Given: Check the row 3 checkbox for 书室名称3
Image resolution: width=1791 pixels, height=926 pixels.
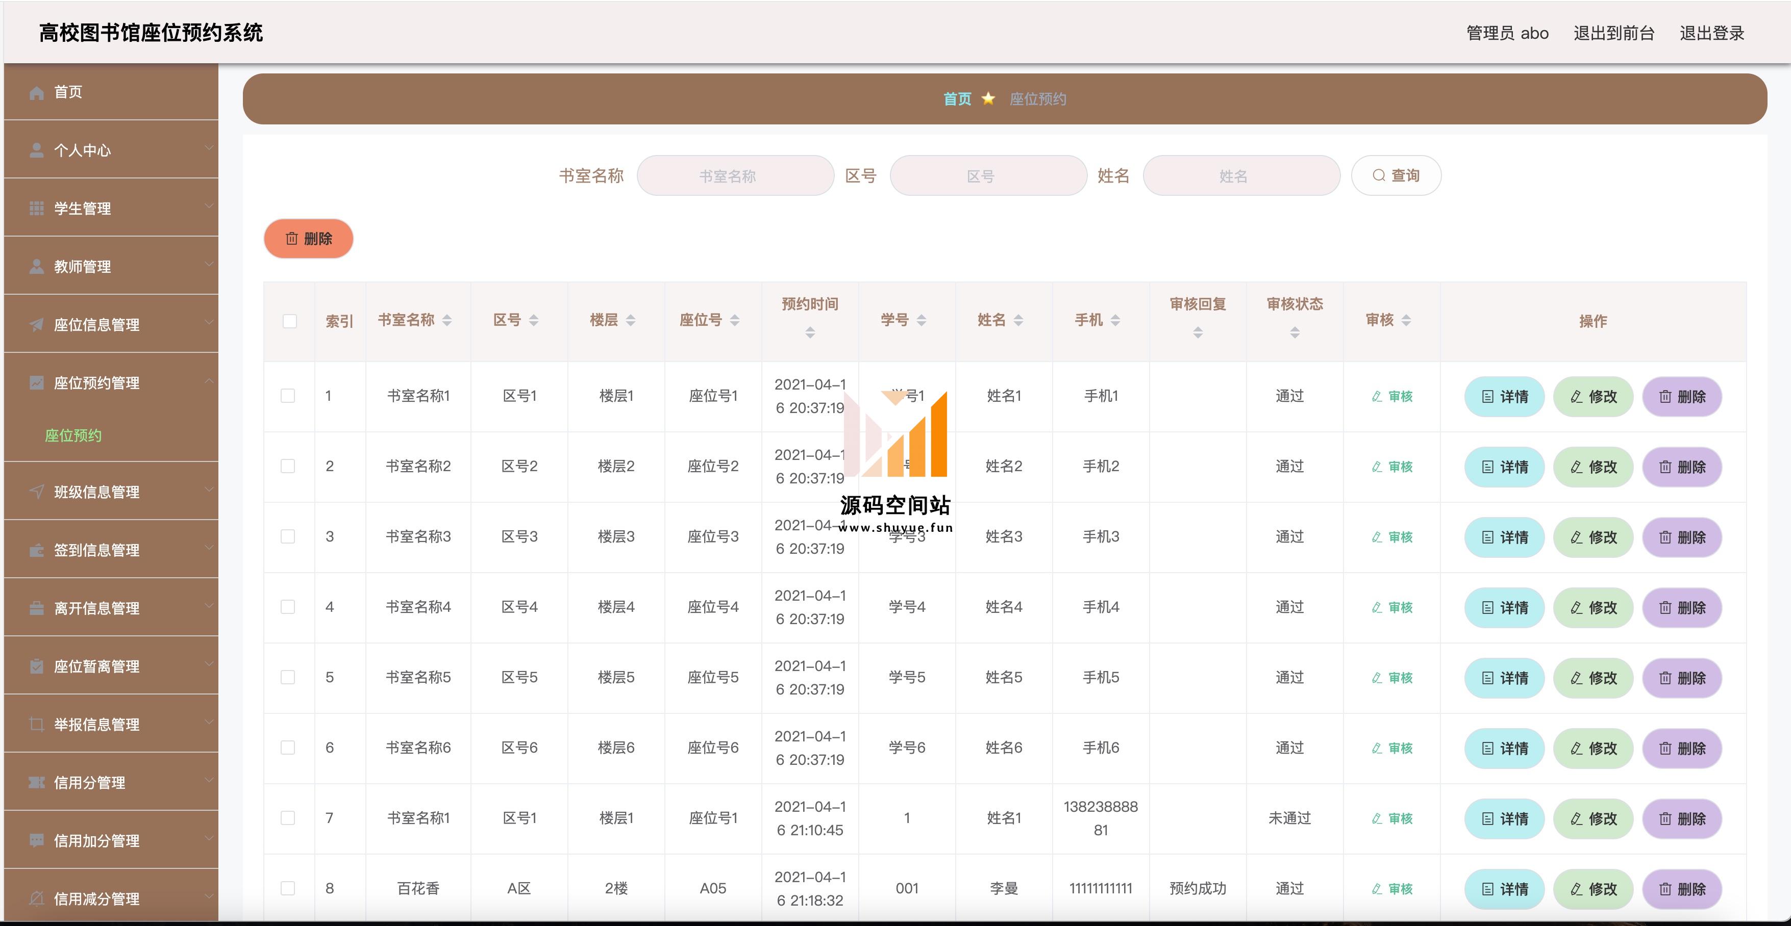Looking at the screenshot, I should tap(288, 536).
